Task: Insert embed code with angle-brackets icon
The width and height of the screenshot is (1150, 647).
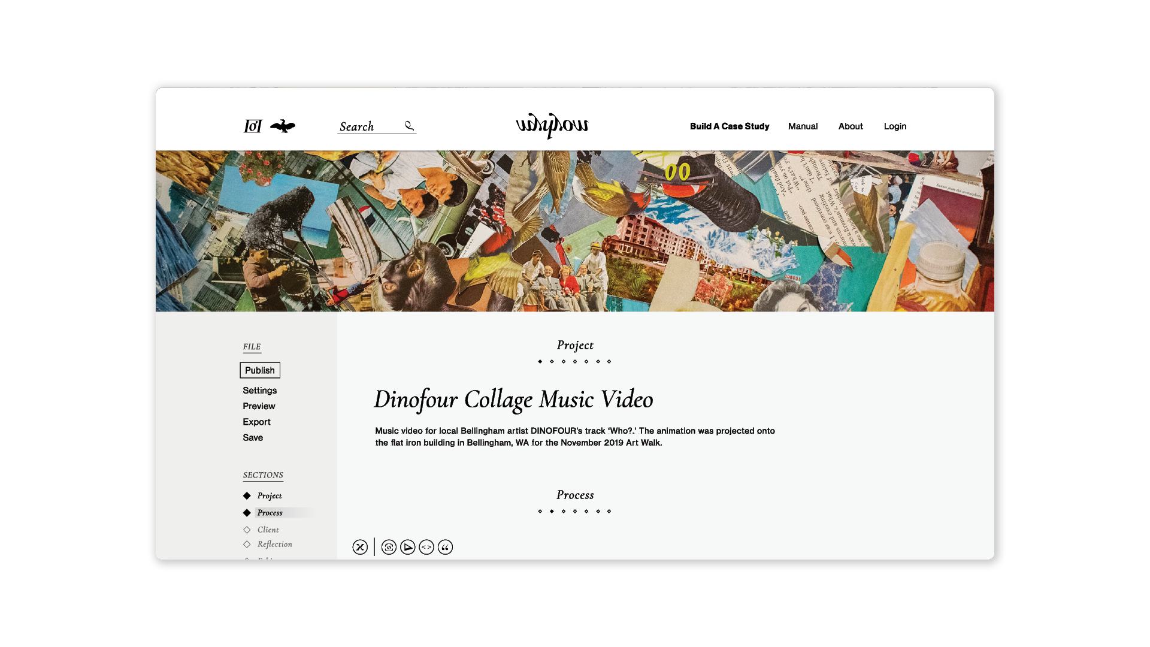Action: (426, 547)
